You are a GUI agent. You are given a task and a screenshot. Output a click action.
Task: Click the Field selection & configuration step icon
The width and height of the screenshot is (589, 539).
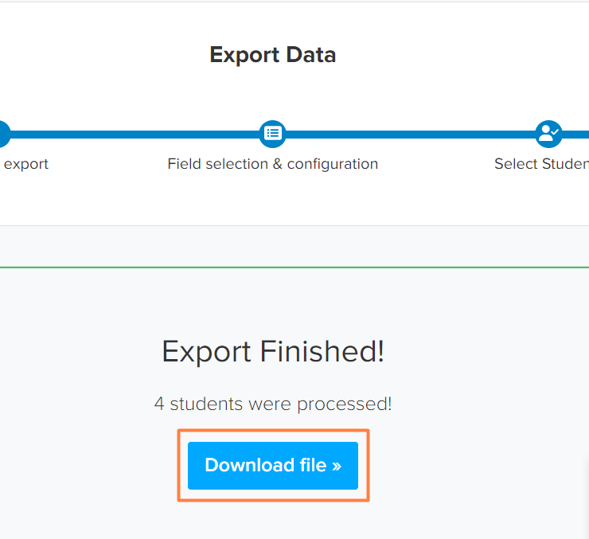[272, 134]
